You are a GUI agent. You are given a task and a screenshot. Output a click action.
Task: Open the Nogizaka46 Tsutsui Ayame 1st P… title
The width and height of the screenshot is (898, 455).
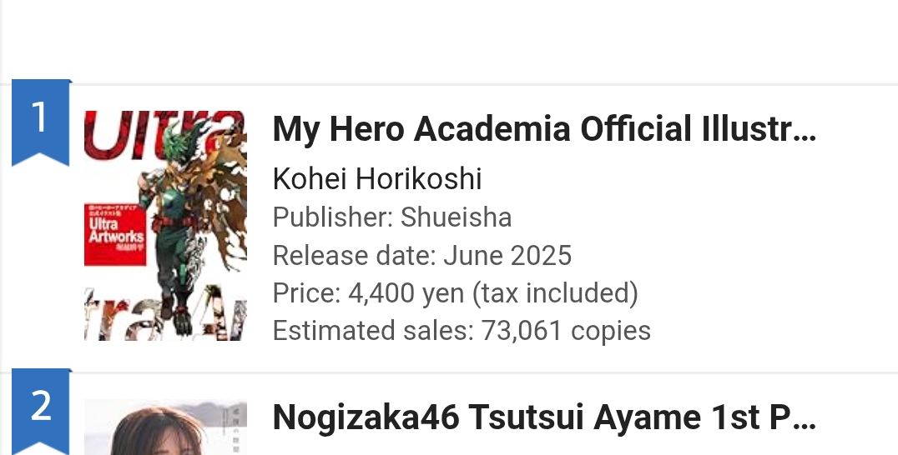[x=544, y=417]
